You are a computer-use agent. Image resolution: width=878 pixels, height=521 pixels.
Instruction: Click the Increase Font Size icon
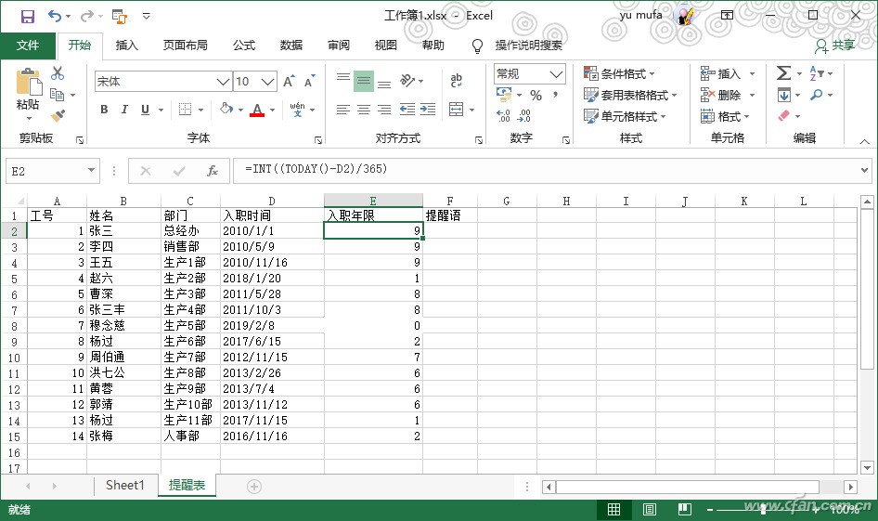pyautogui.click(x=289, y=82)
